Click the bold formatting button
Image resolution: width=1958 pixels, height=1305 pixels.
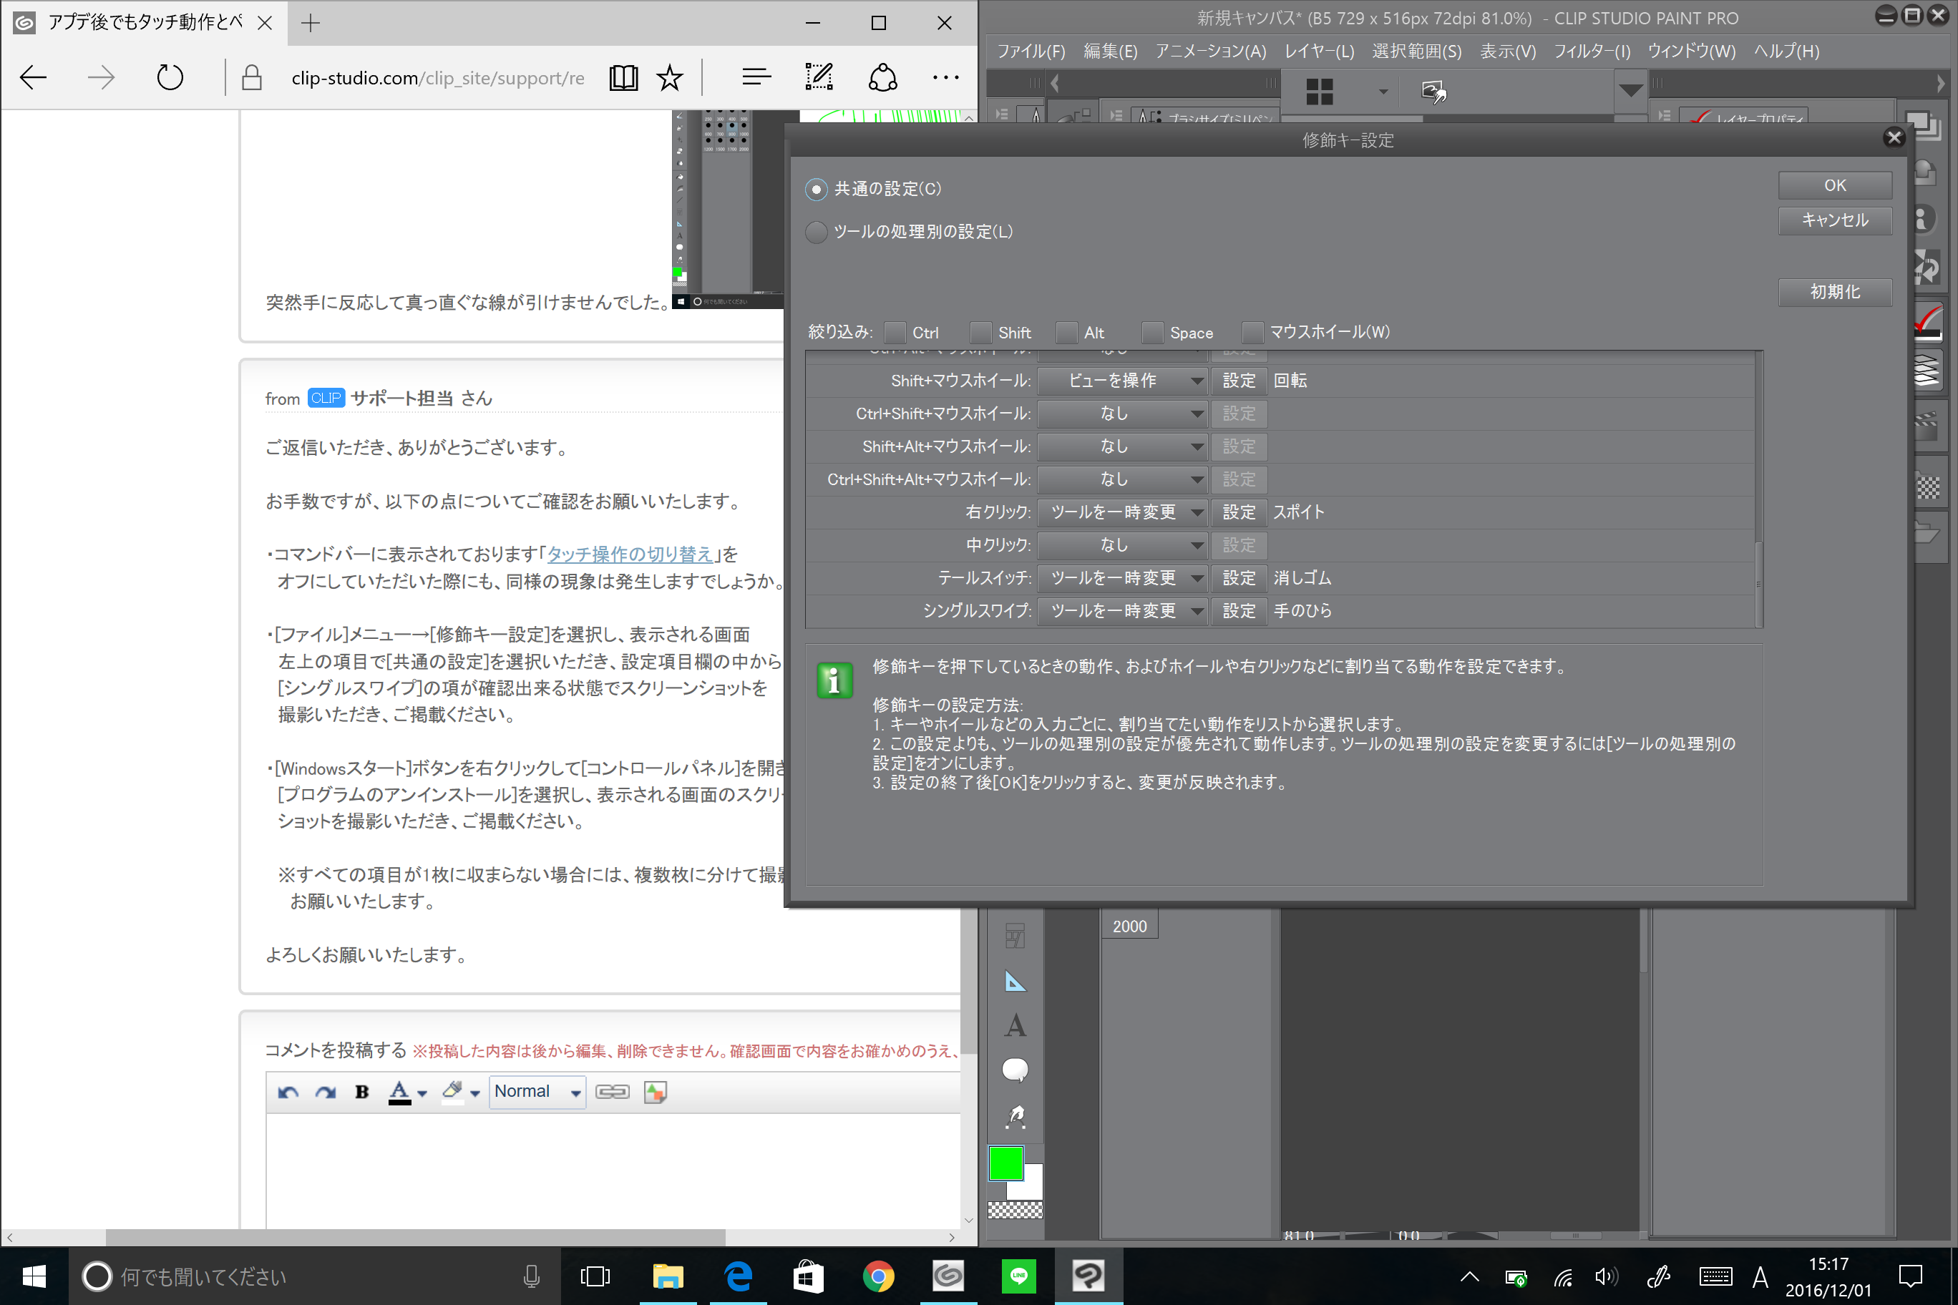coord(361,1091)
